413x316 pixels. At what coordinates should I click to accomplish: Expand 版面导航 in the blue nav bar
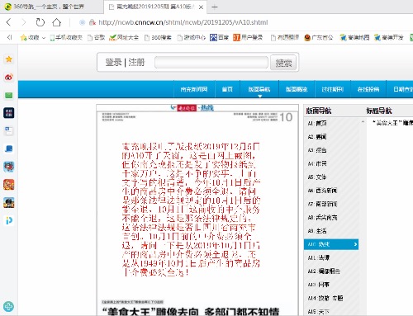(259, 89)
